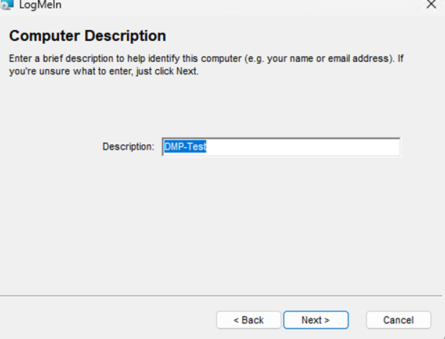
Task: Click the "Enter a brief description" instruction line
Action: 116,60
